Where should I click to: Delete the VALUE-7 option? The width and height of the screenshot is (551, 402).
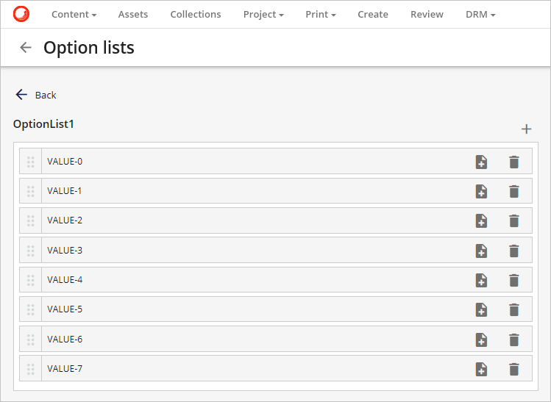pyautogui.click(x=514, y=369)
